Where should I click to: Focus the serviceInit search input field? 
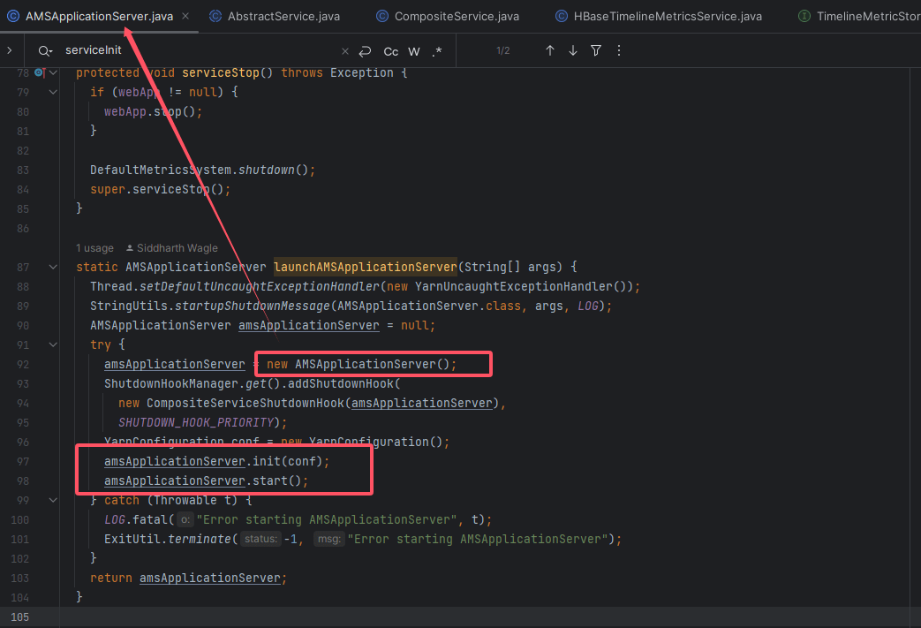pos(200,50)
